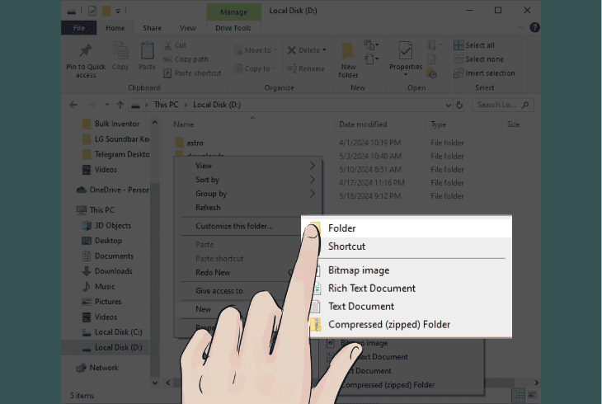This screenshot has height=404, width=602.
Task: Open the Recent locations dropdown chevron
Action: 107,105
